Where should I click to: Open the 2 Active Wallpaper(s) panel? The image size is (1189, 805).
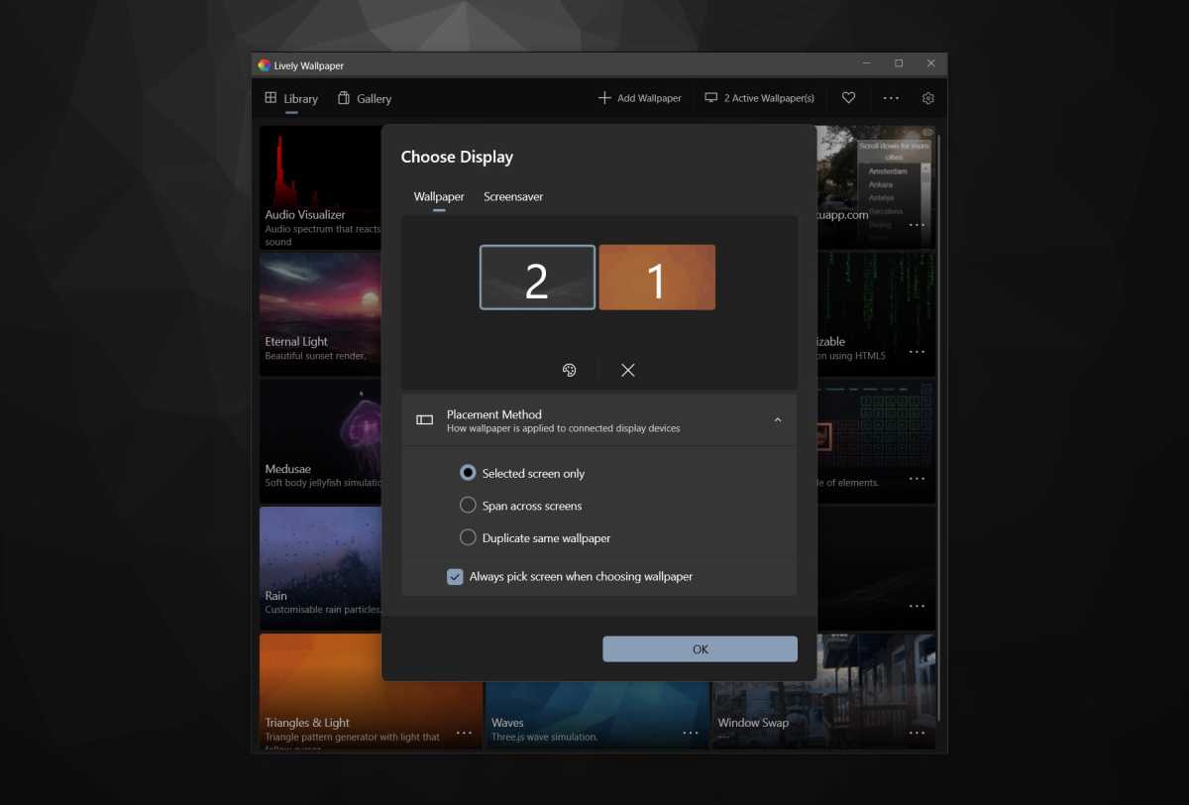point(760,98)
